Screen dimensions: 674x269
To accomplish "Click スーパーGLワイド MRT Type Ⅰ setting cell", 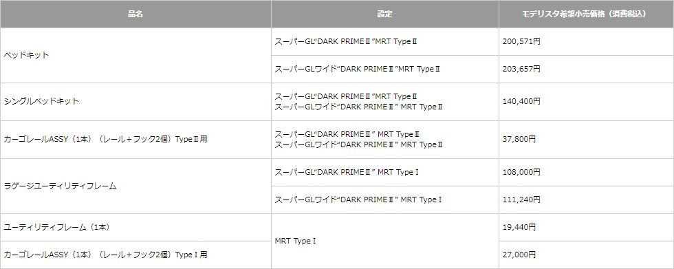I will coord(384,200).
